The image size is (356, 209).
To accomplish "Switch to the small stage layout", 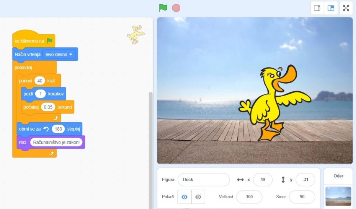I will click(317, 8).
